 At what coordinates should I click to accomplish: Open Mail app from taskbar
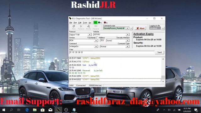(x=50, y=110)
